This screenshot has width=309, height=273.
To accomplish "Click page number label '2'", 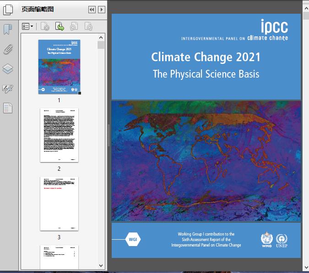I will [59, 168].
